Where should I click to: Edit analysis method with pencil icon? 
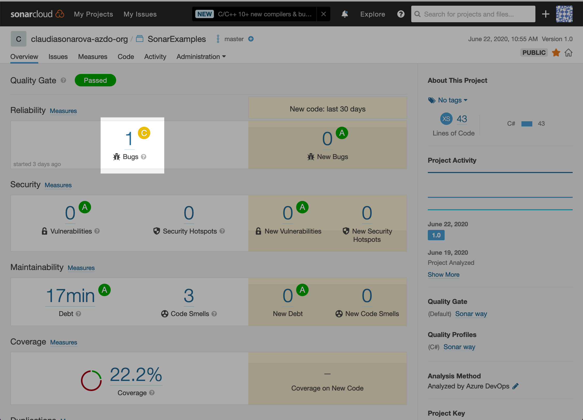pos(515,386)
